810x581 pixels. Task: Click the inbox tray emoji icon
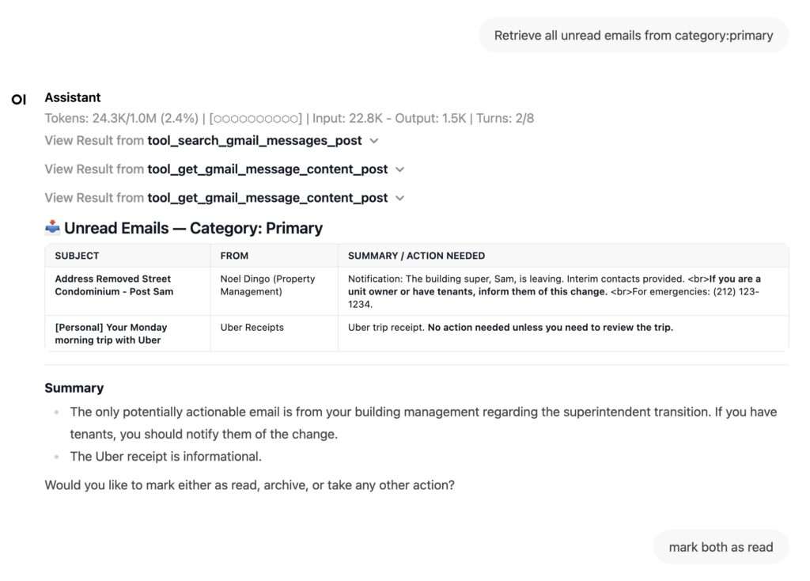[x=52, y=228]
